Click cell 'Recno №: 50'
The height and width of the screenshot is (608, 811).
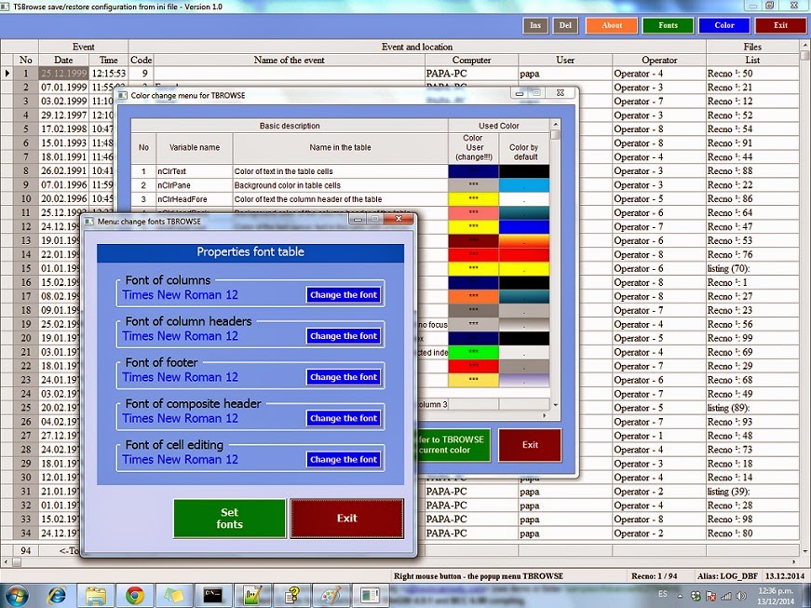(x=753, y=74)
